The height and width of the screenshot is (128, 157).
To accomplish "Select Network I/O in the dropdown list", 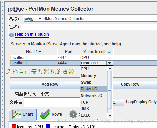I will pos(94,96).
